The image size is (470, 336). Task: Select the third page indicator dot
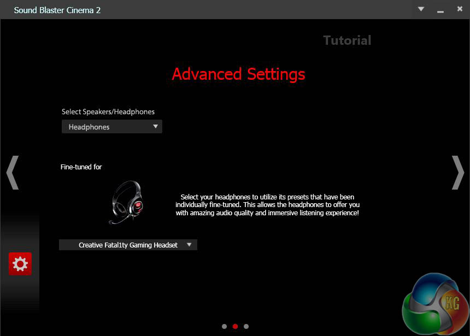pos(246,326)
